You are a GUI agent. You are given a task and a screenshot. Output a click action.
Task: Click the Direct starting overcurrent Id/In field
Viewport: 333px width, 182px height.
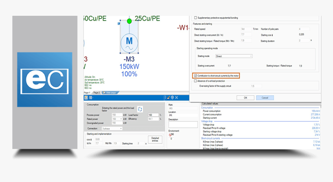pyautogui.click(x=246, y=34)
